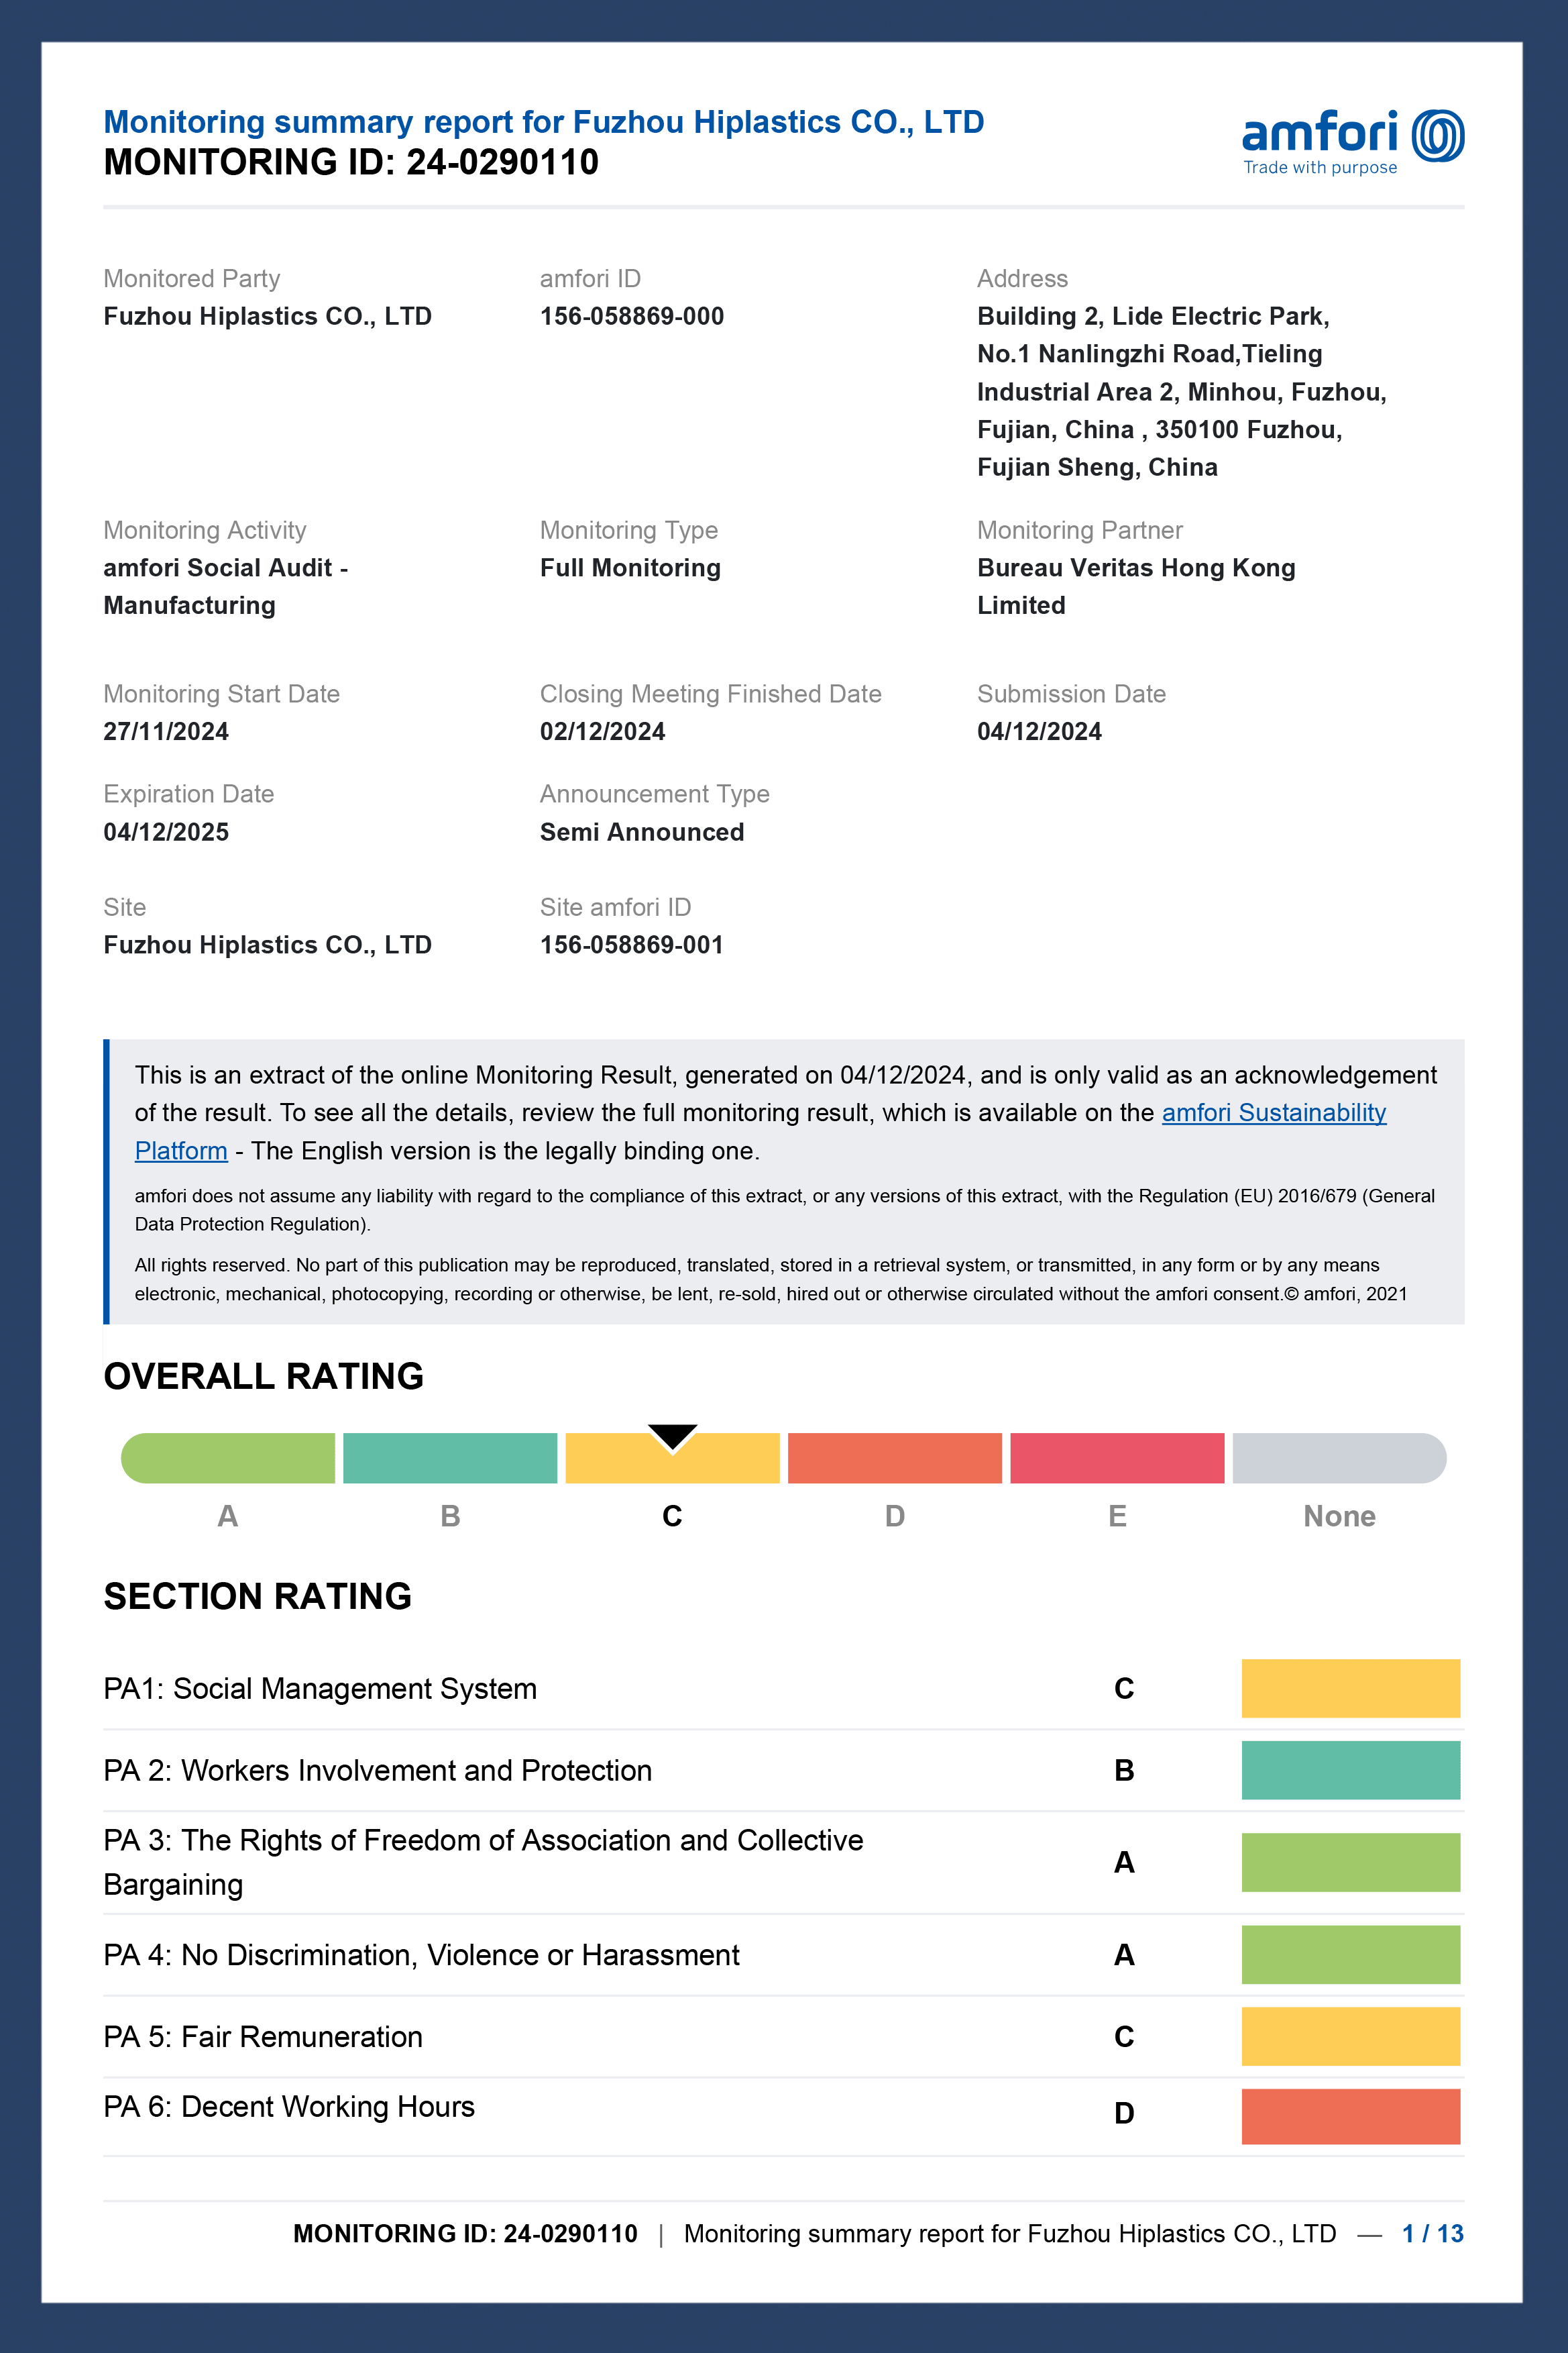Viewport: 1568px width, 2353px height.
Task: Select the yellow C overall rating segment
Action: pos(672,1457)
